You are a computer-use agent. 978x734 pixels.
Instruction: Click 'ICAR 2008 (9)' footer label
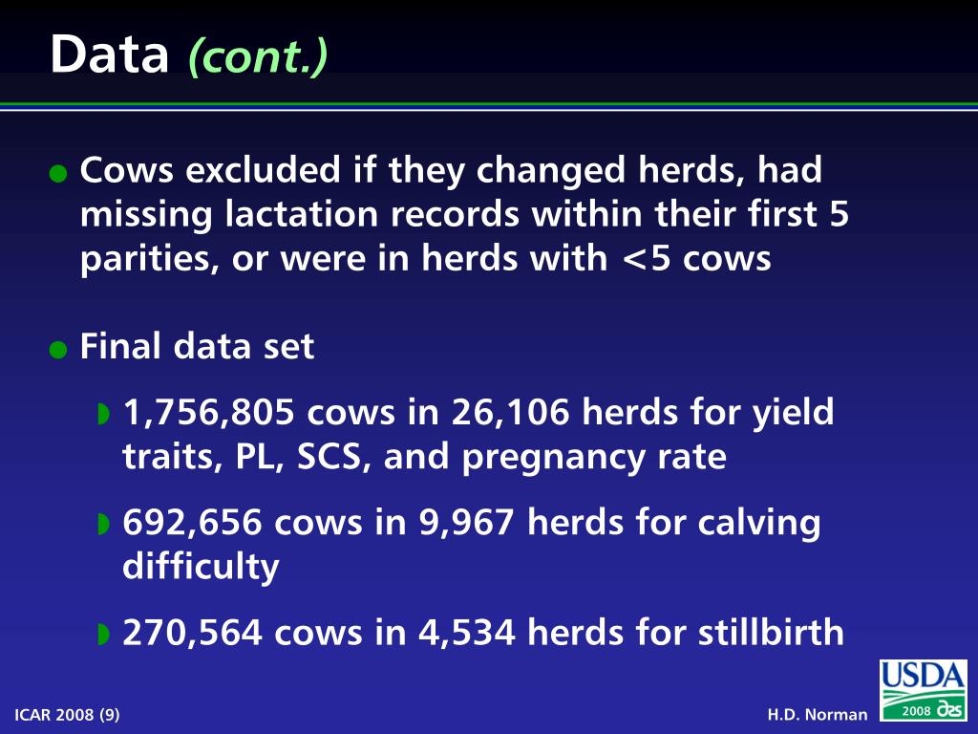click(67, 715)
